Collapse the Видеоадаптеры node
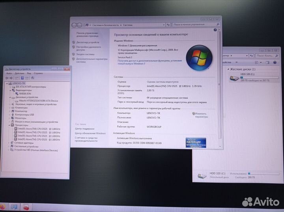 tap(10, 90)
